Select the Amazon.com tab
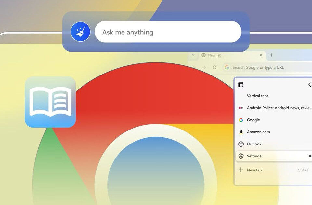The image size is (312, 205). coord(258,132)
